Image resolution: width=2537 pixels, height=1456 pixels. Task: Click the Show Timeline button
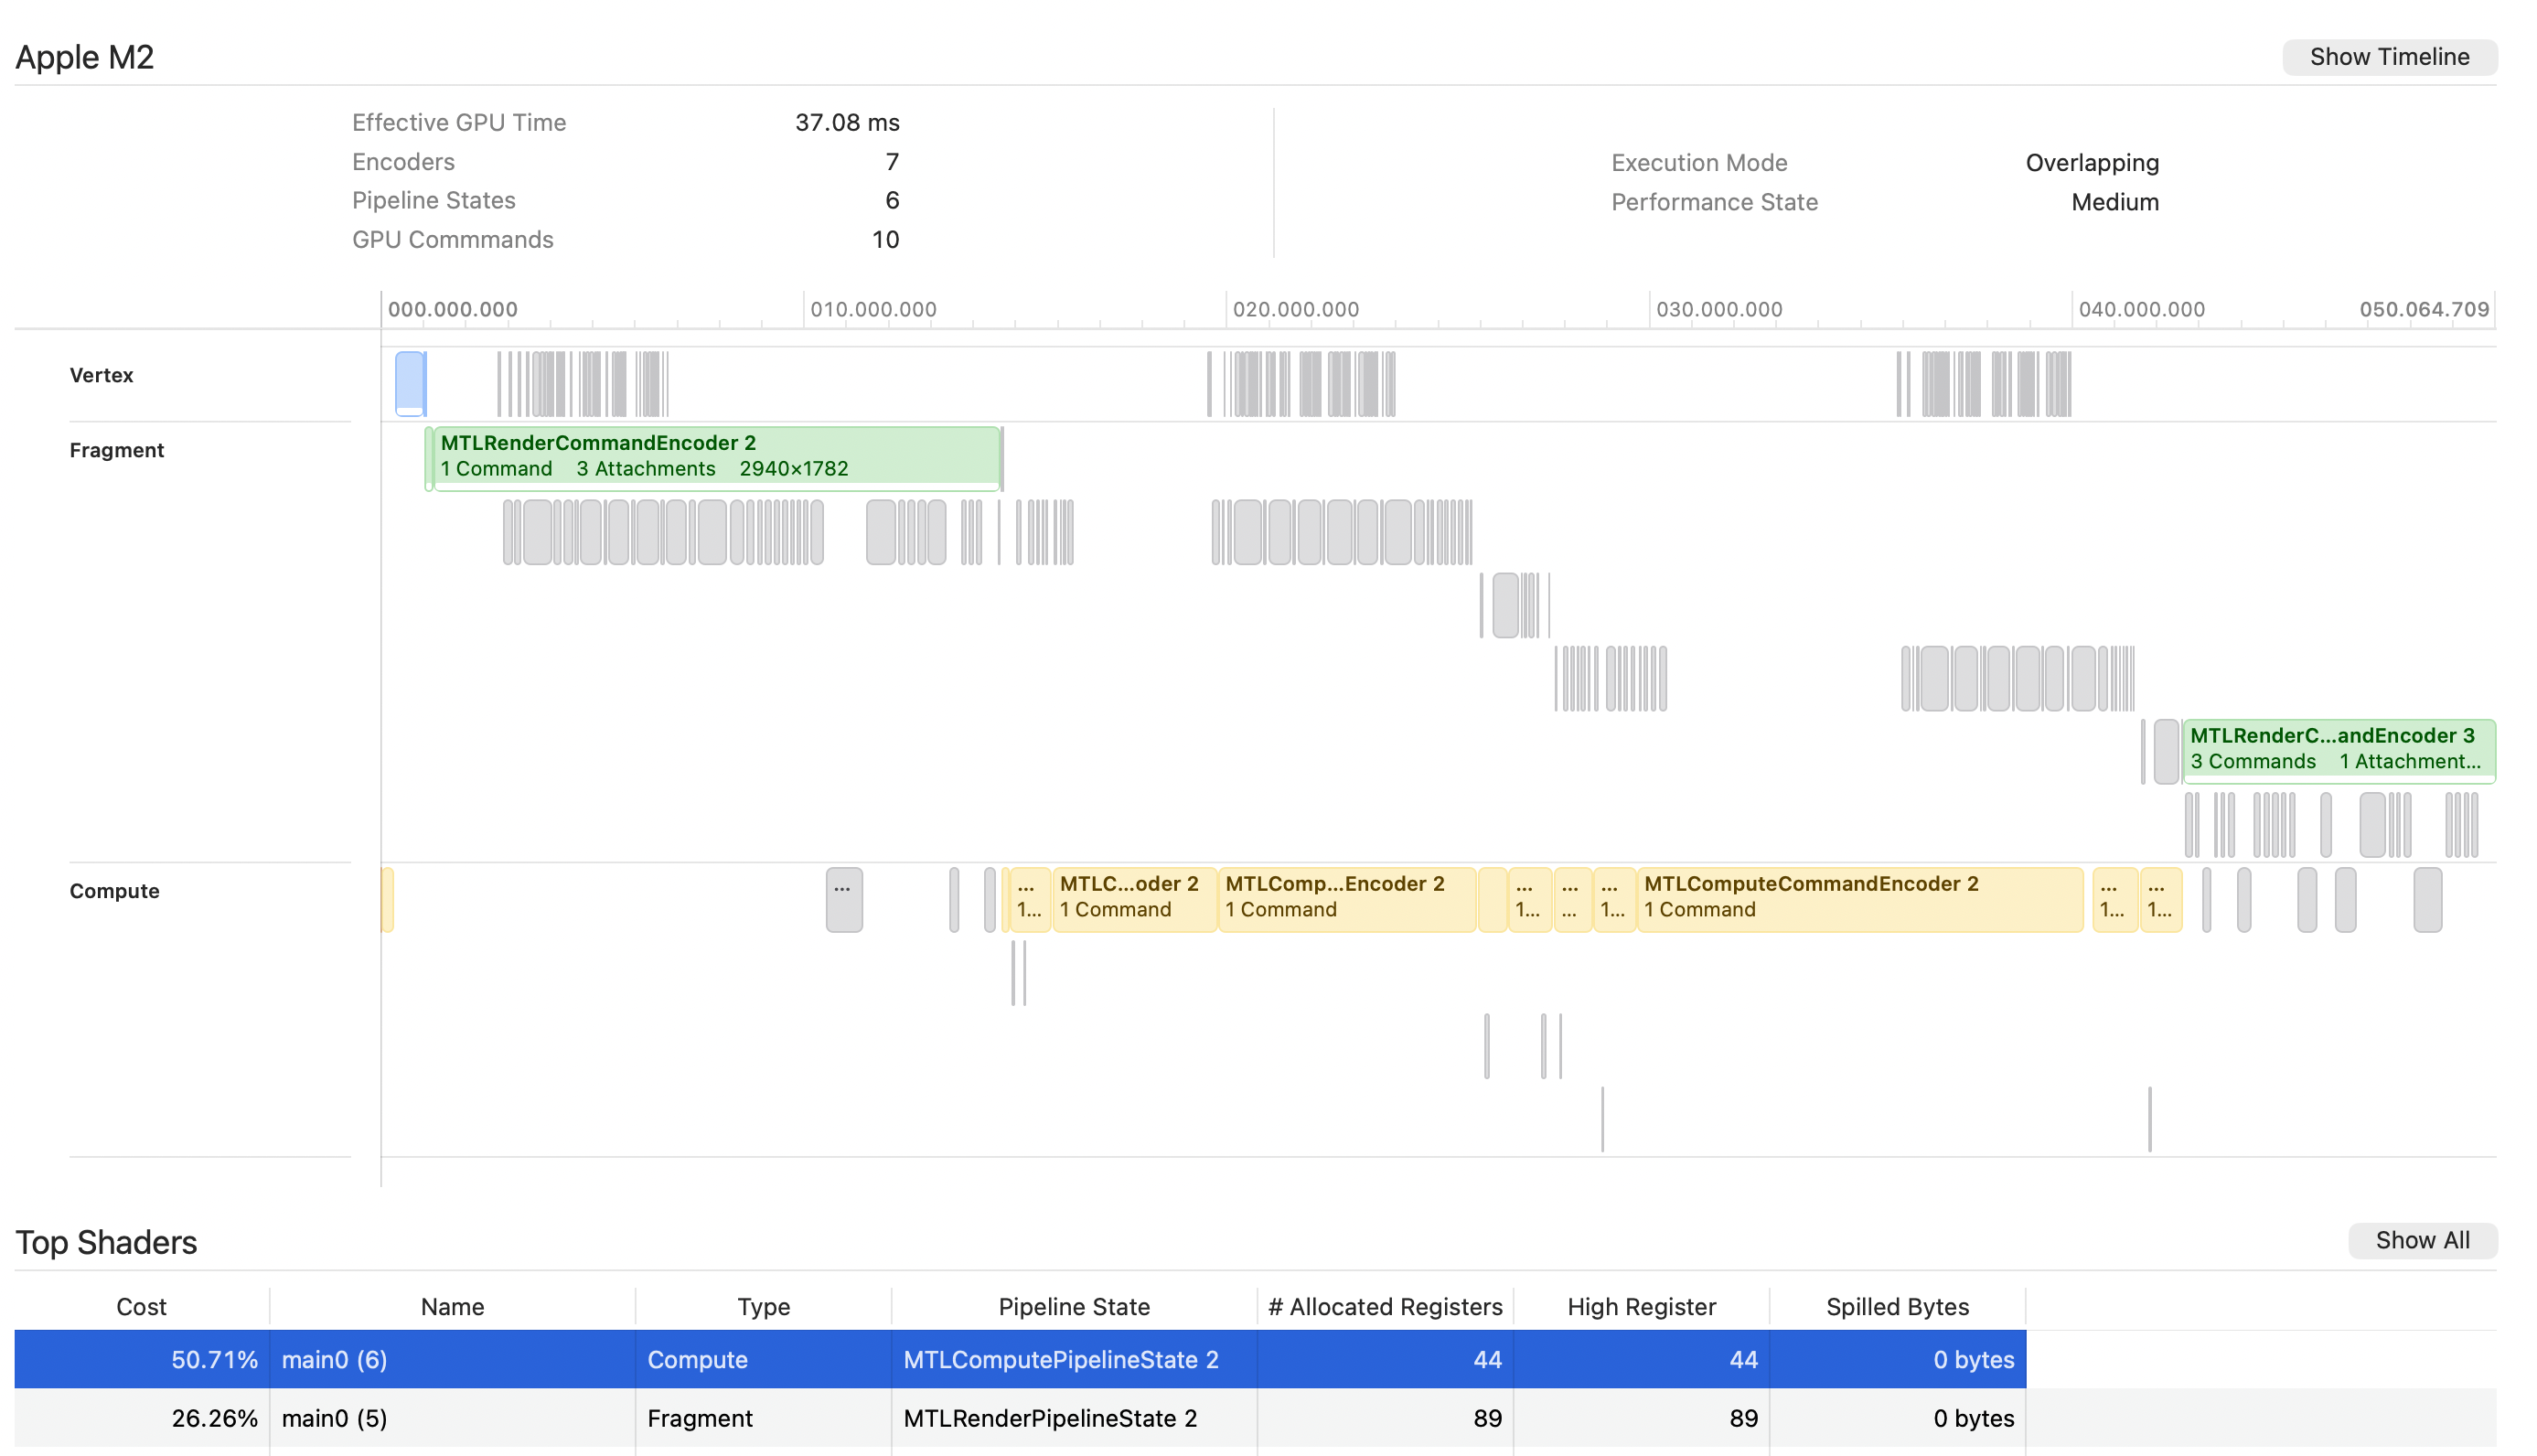[2388, 57]
